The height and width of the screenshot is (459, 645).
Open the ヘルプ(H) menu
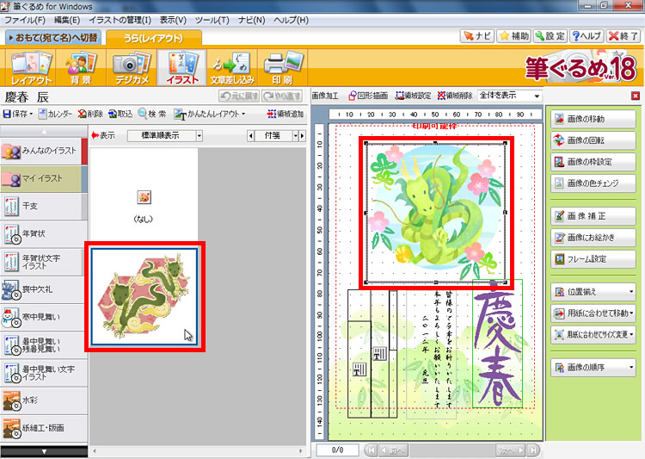point(291,20)
